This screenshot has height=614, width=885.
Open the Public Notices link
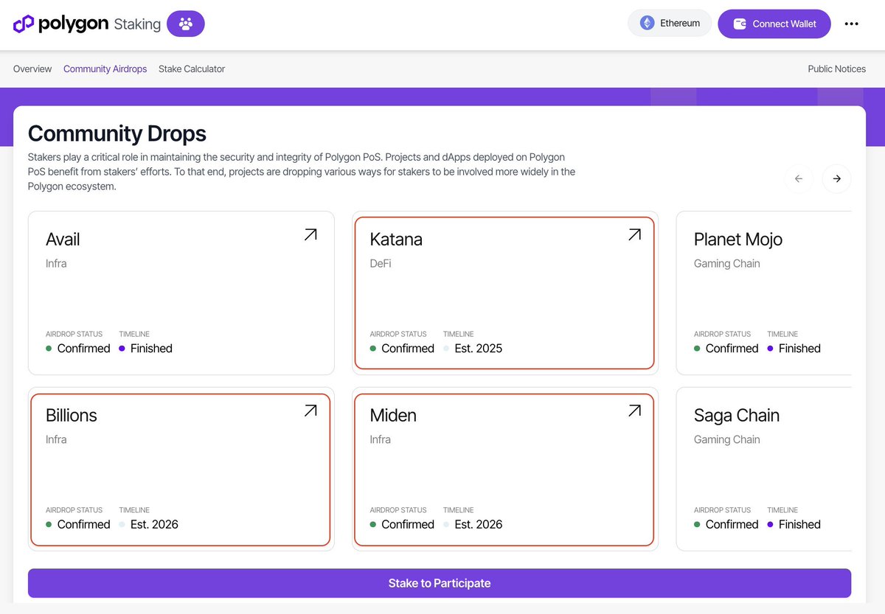click(837, 69)
